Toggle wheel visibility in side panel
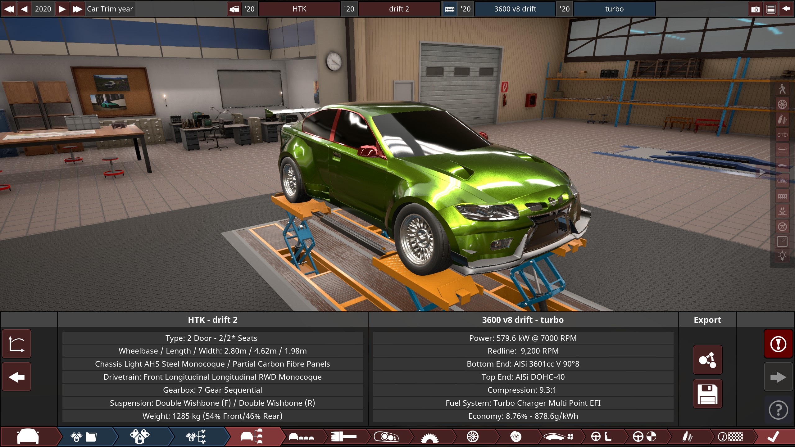Viewport: 795px width, 447px height. click(x=782, y=104)
